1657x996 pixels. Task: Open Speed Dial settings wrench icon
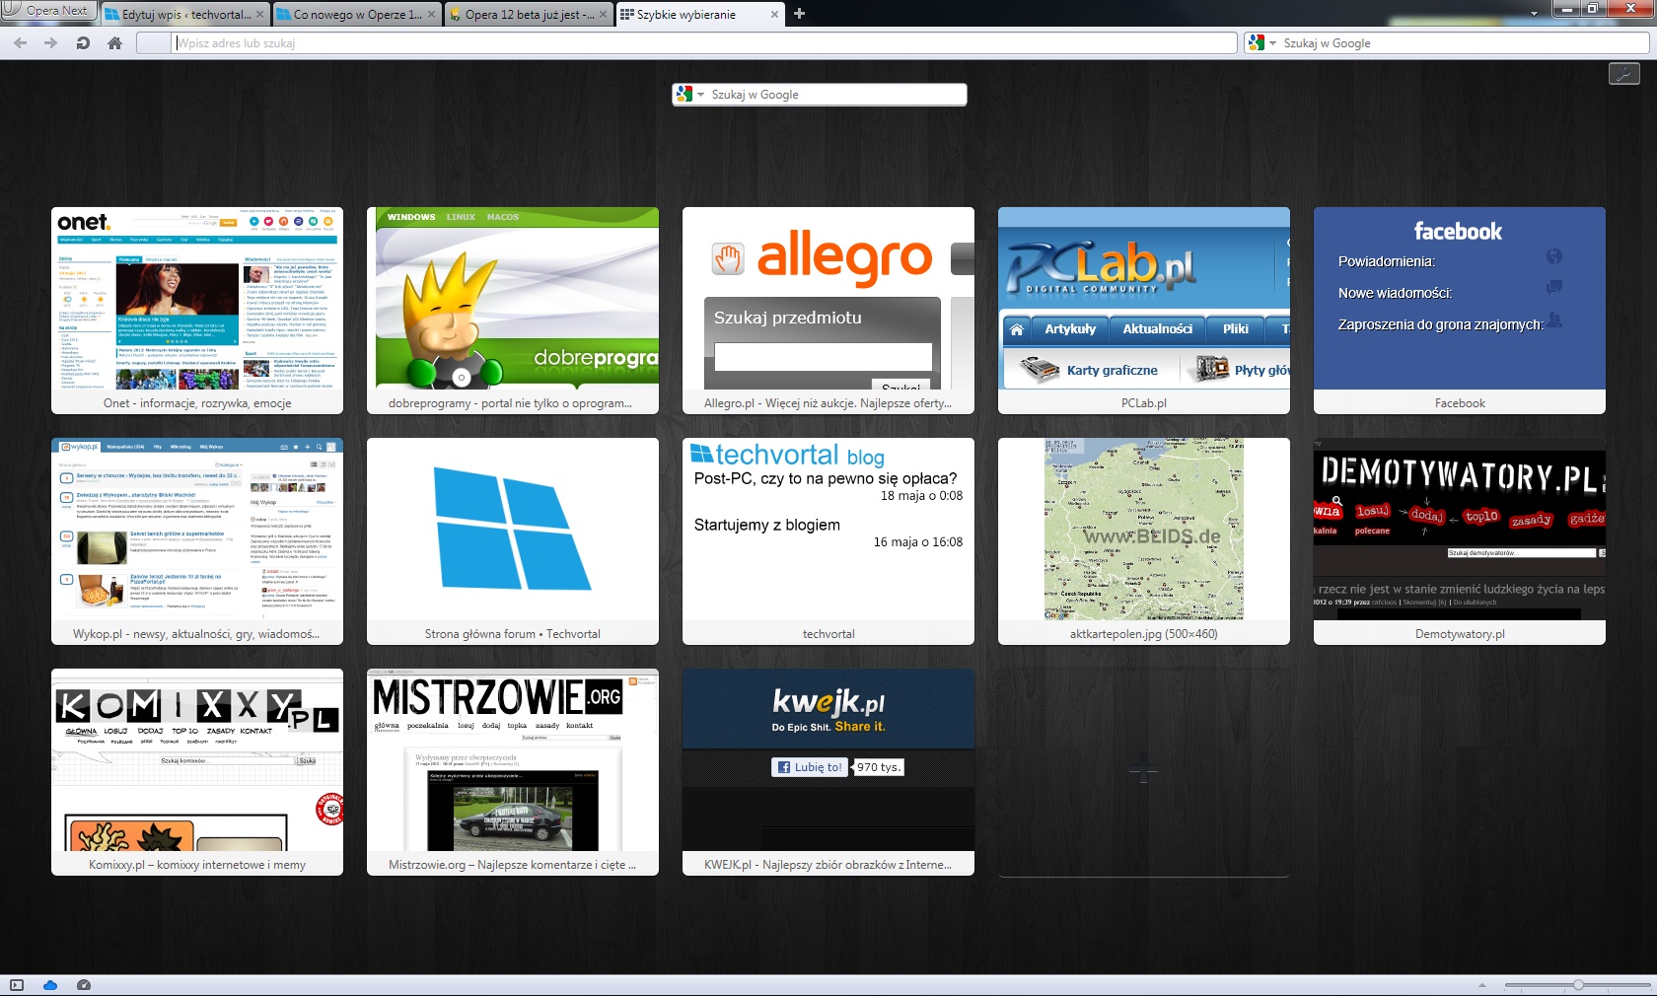pos(1623,74)
